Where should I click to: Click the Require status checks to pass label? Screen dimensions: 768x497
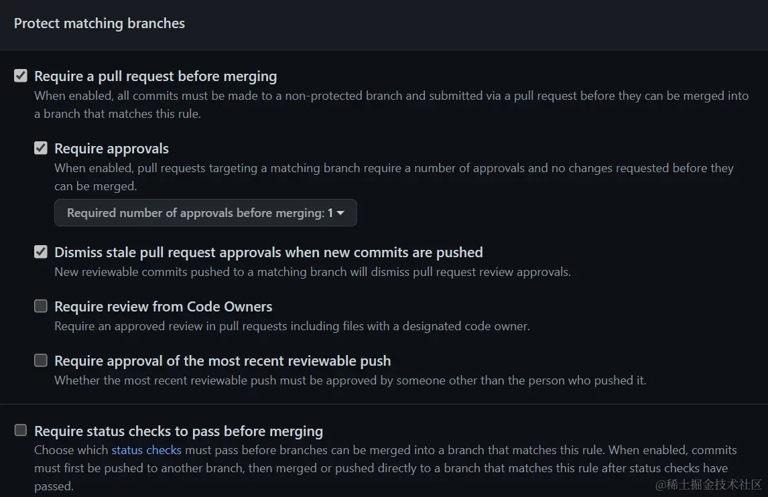point(178,431)
